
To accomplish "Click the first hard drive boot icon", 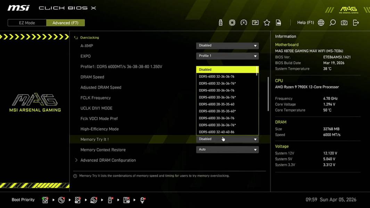I will point(45,200).
